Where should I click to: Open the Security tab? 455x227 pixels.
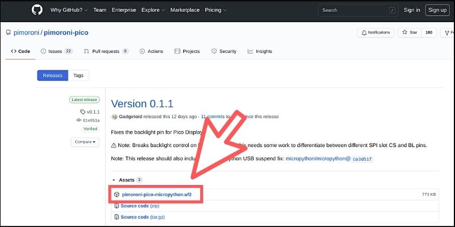224,51
